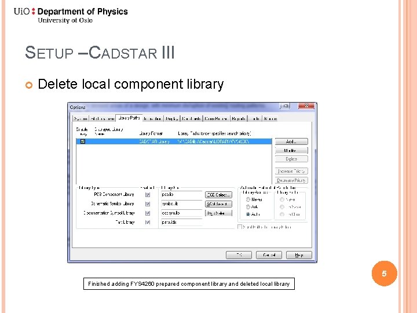Choose the Ask radio button
Viewport: 417px width, 313px height.
pyautogui.click(x=248, y=207)
